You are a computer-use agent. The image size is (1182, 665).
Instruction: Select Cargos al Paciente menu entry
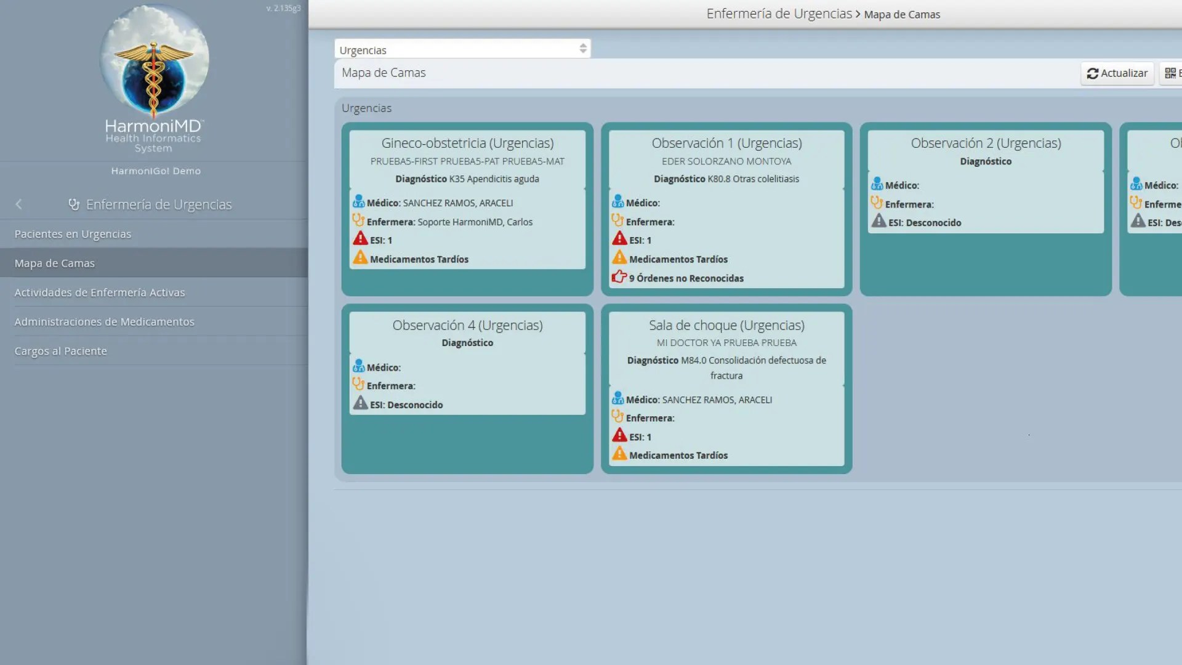pos(61,351)
